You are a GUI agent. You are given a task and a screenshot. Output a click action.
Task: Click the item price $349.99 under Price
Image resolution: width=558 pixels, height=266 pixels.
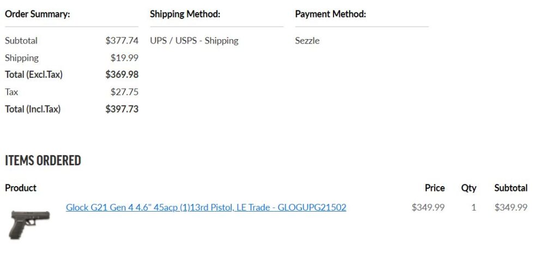(x=428, y=207)
